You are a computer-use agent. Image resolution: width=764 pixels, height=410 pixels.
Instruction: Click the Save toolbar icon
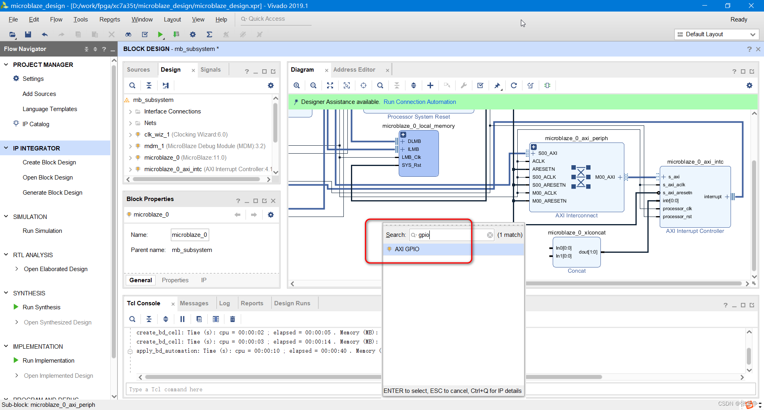pos(28,35)
